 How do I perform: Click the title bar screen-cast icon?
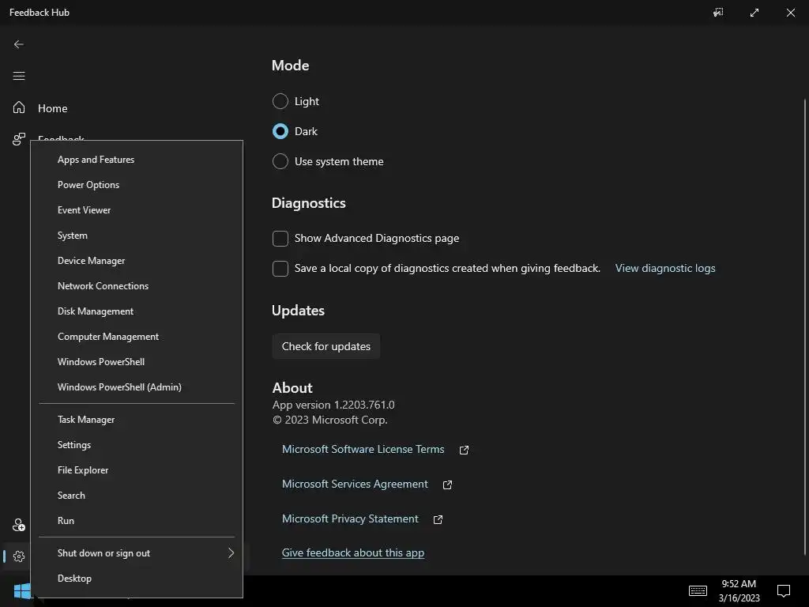click(718, 13)
